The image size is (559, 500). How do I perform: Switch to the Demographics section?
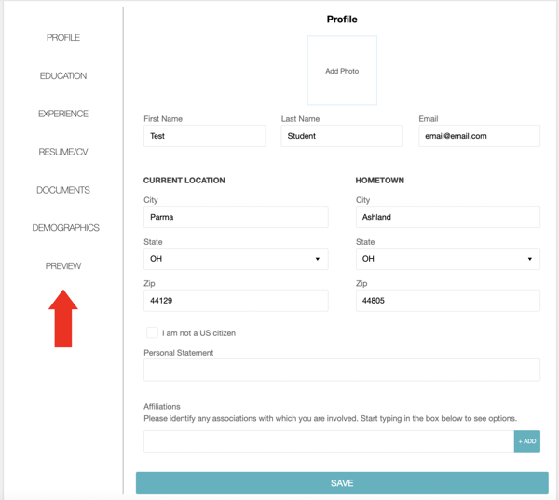(x=65, y=228)
